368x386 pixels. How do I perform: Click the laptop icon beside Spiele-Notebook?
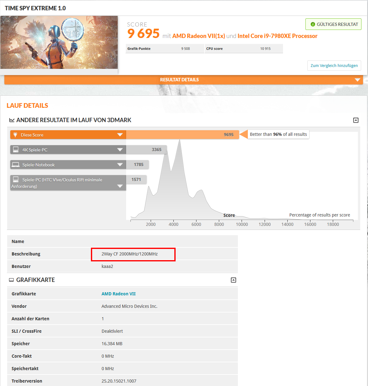(16, 164)
